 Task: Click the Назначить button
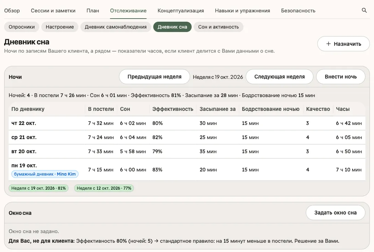343,44
